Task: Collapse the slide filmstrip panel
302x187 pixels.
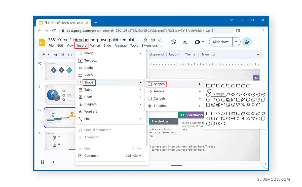Action: coord(54,162)
